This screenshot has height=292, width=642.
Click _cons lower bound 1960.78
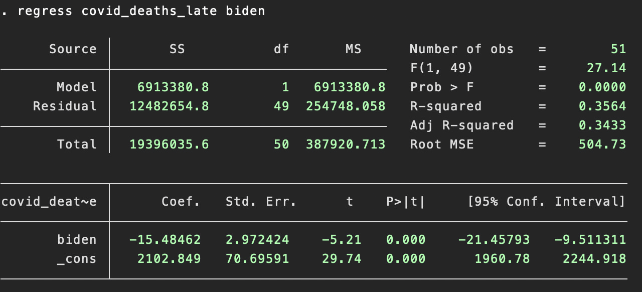click(502, 259)
